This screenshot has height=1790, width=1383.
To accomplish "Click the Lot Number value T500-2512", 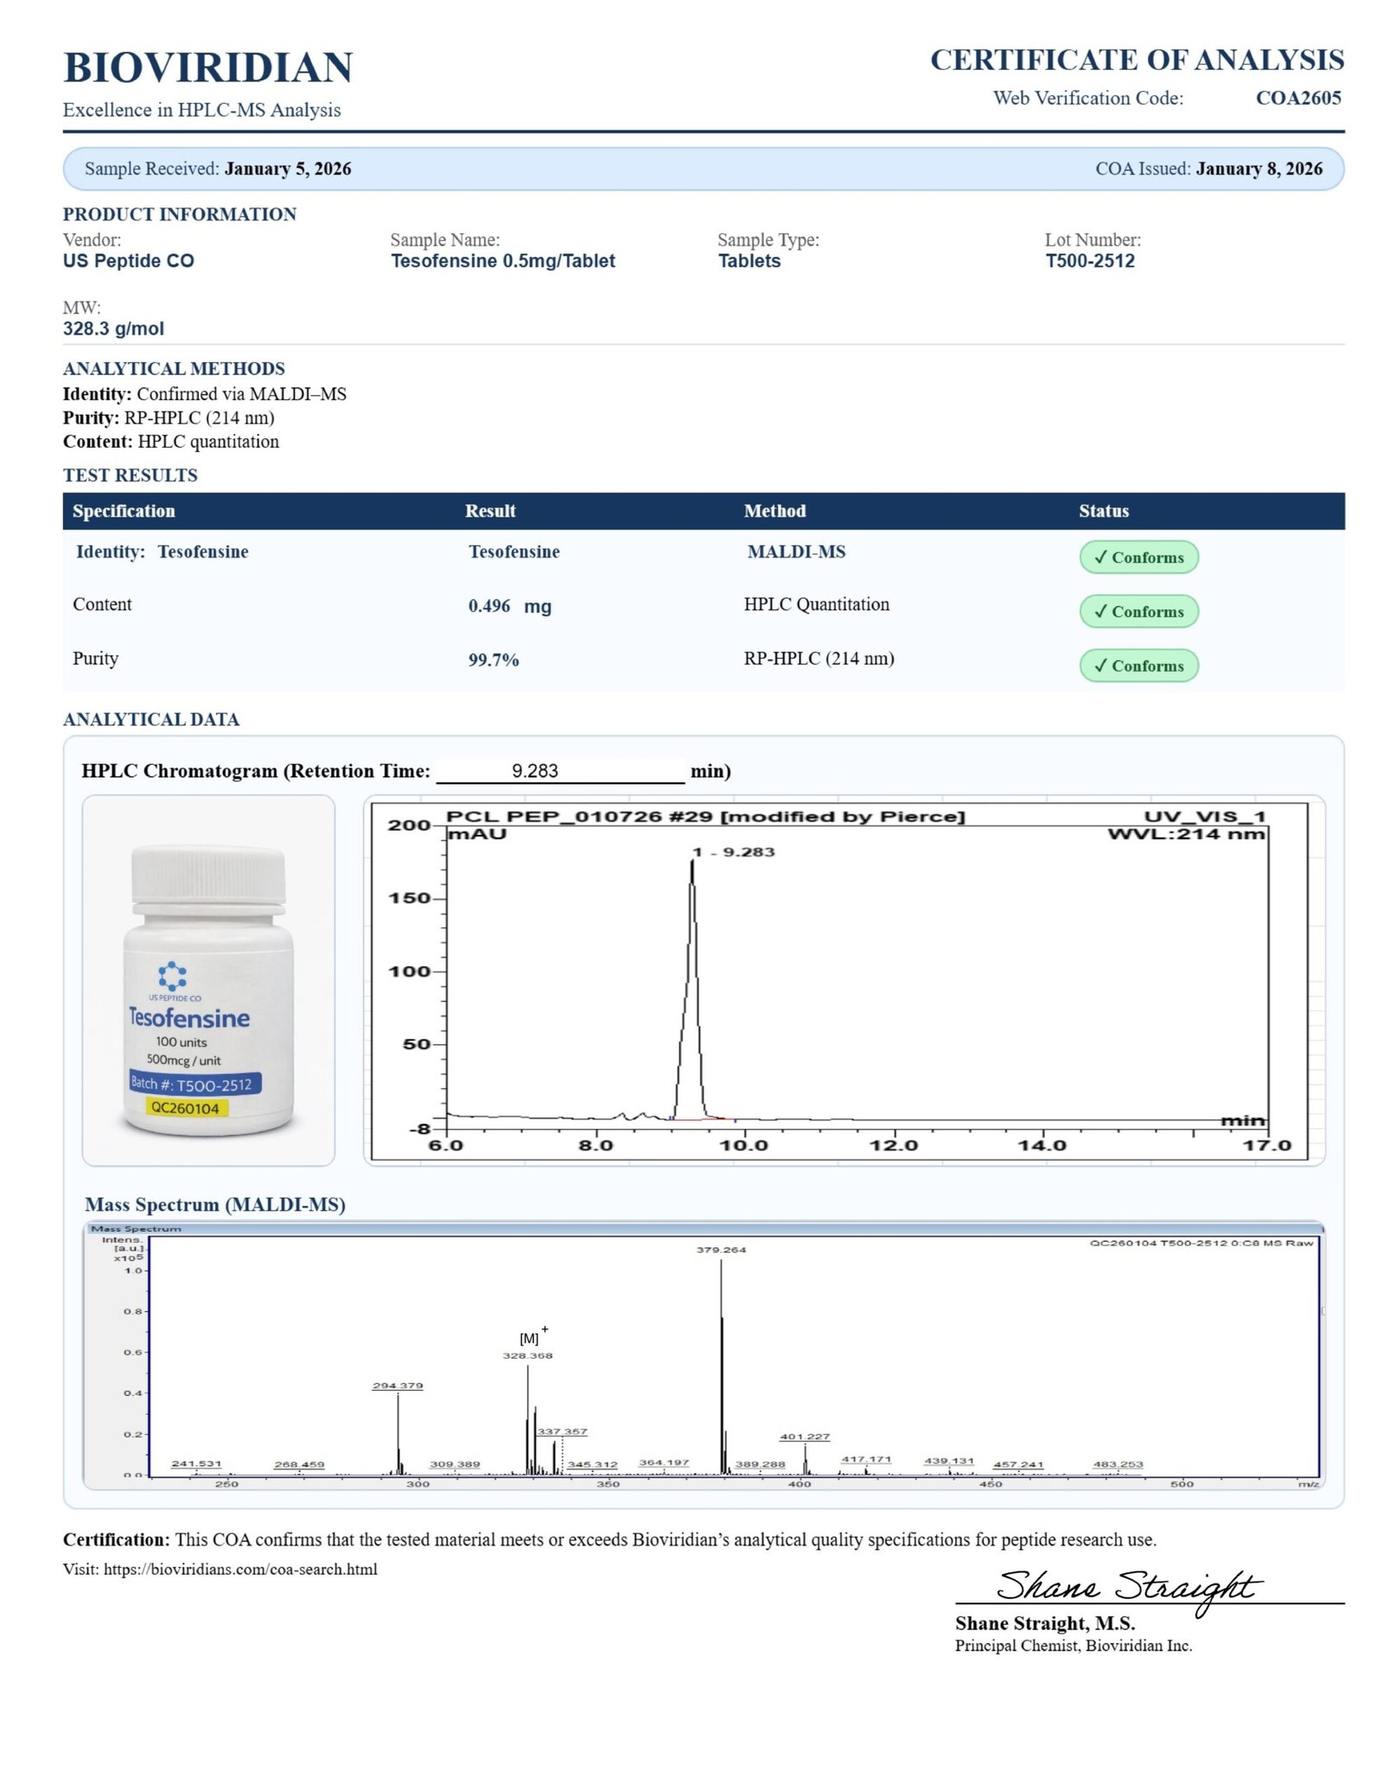I will tap(1089, 261).
